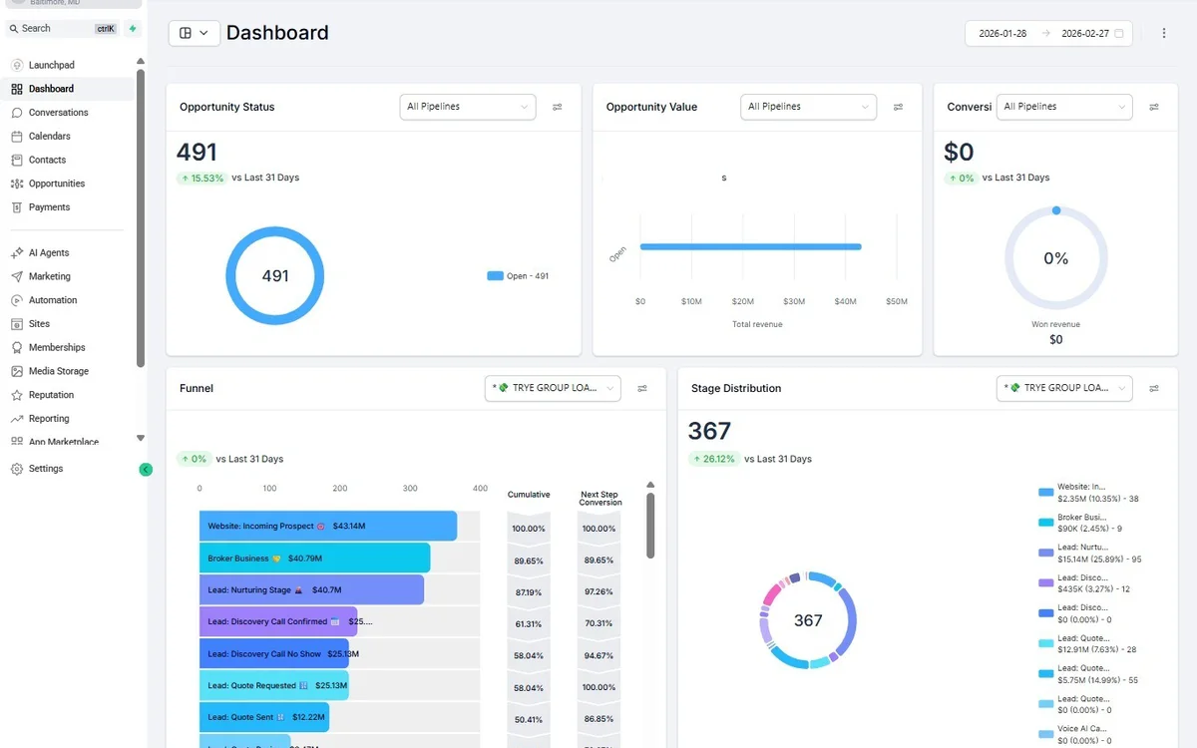Open Opportunity Value All Pipelines dropdown
Screen dimensions: 1197x748
click(809, 107)
